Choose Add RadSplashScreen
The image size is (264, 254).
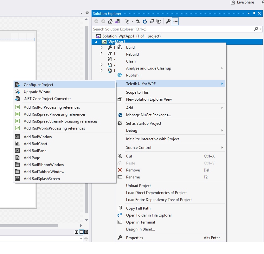(64, 179)
